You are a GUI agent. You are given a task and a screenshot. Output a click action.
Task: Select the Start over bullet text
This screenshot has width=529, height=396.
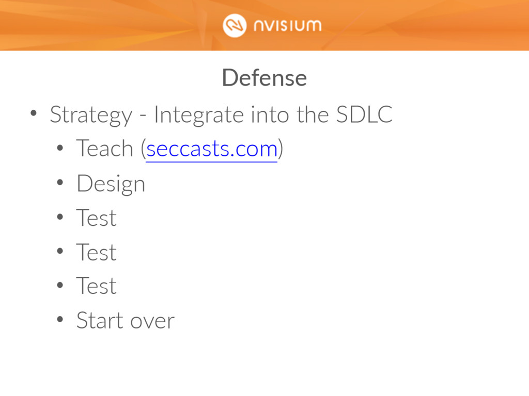tap(126, 320)
